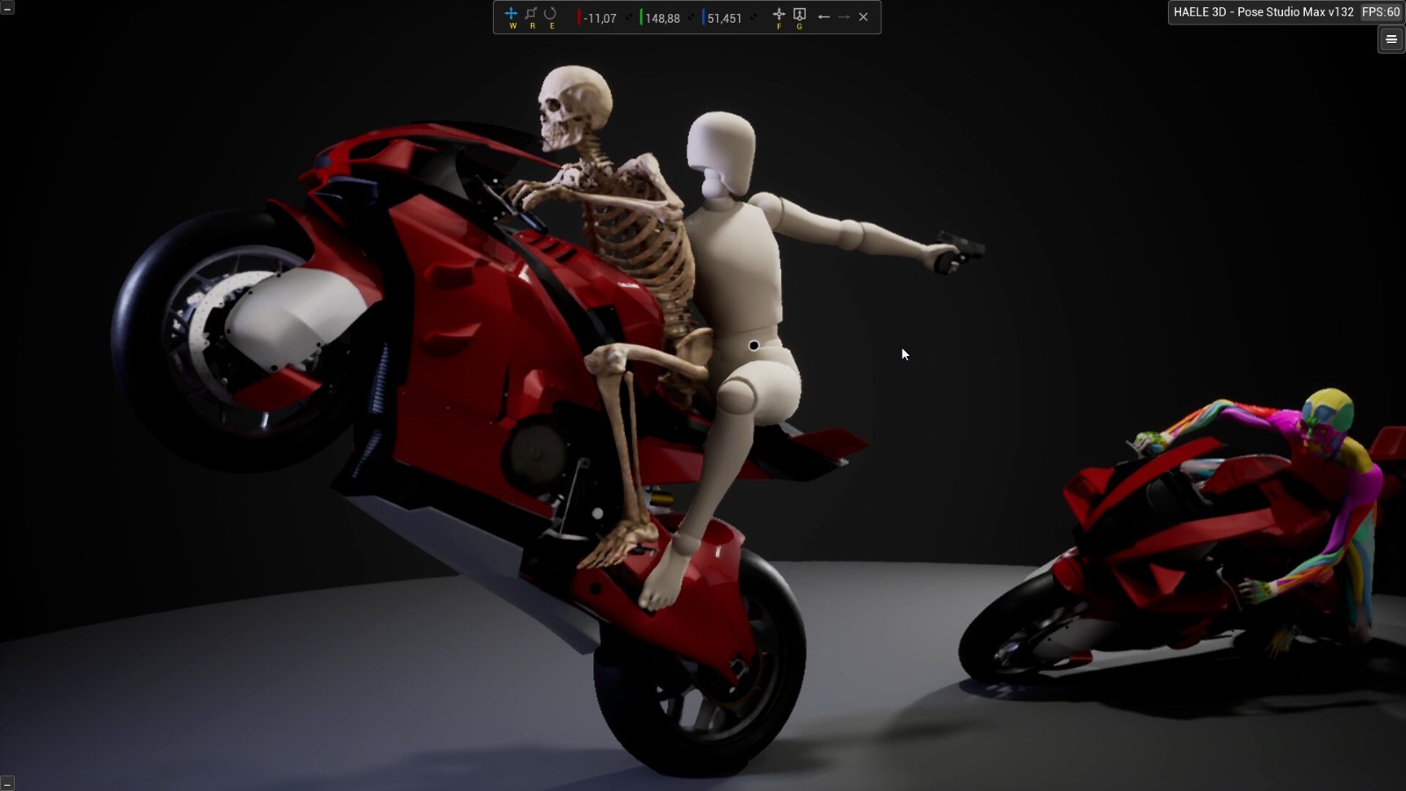The height and width of the screenshot is (791, 1406).
Task: Redo with the right arrow icon
Action: (x=844, y=17)
